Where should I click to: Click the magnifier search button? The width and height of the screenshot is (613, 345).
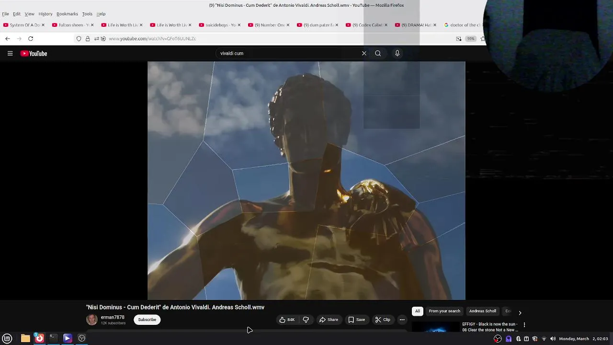[x=378, y=53]
